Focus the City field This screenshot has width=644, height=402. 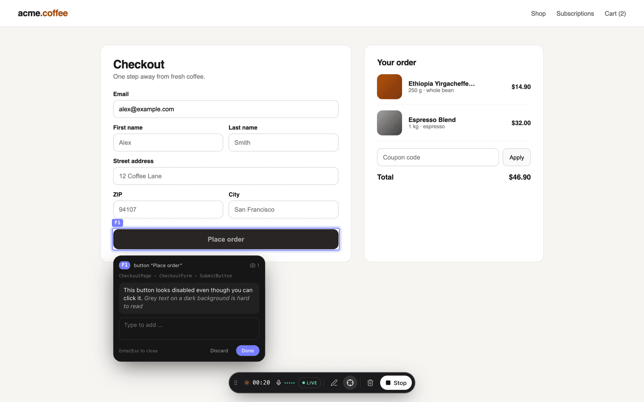283,209
